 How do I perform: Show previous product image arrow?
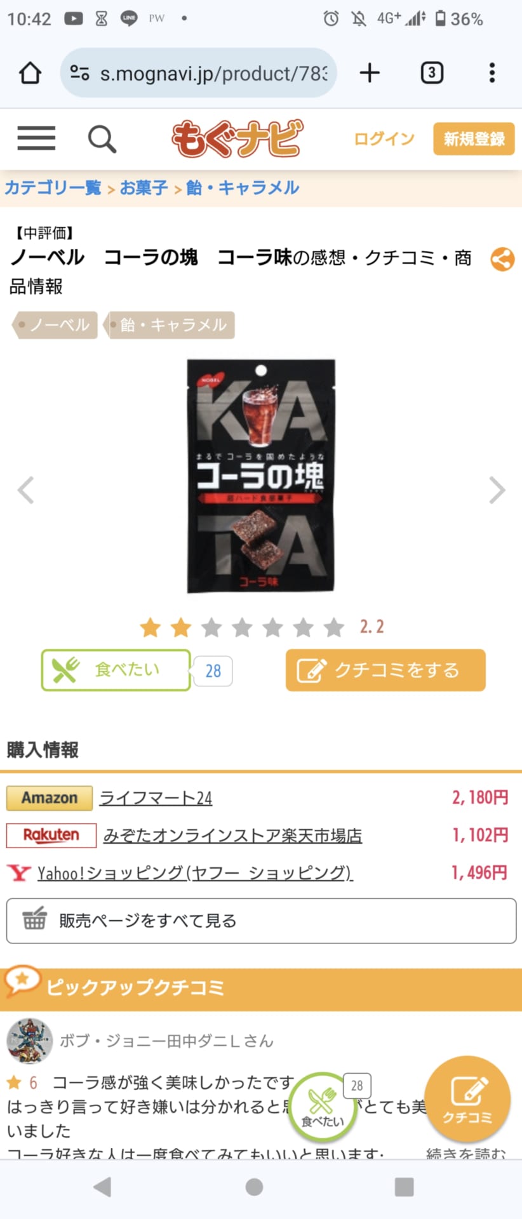point(25,490)
